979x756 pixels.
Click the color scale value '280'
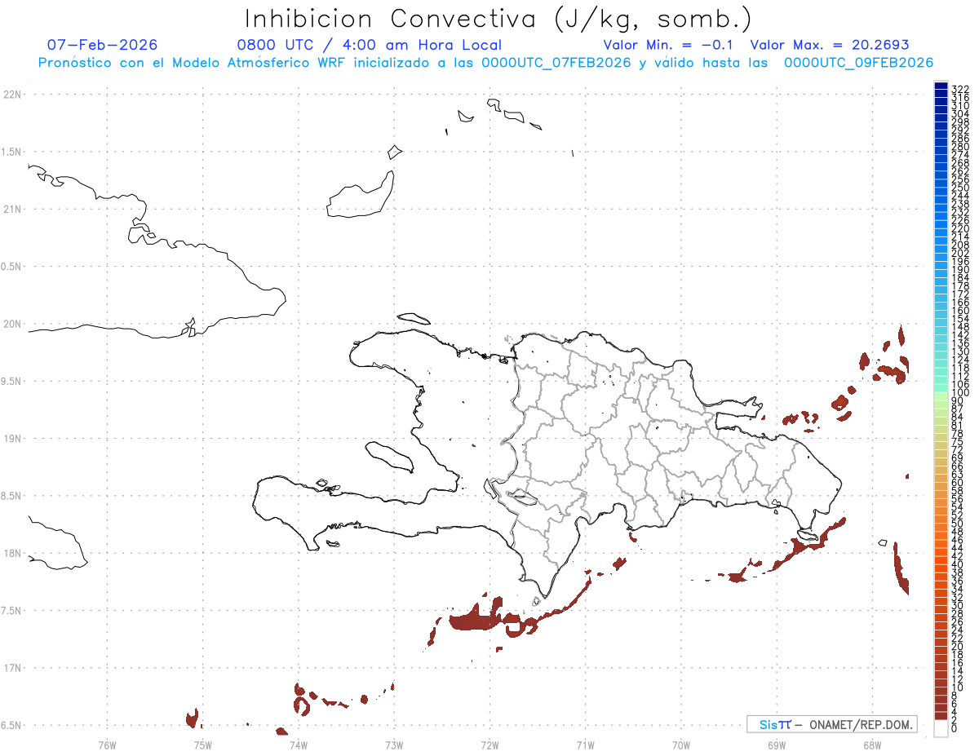point(960,147)
